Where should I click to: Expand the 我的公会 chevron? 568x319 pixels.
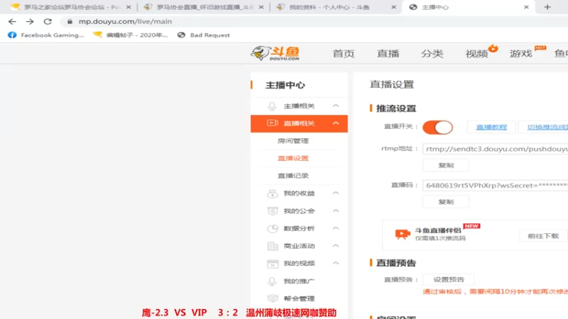coord(336,211)
